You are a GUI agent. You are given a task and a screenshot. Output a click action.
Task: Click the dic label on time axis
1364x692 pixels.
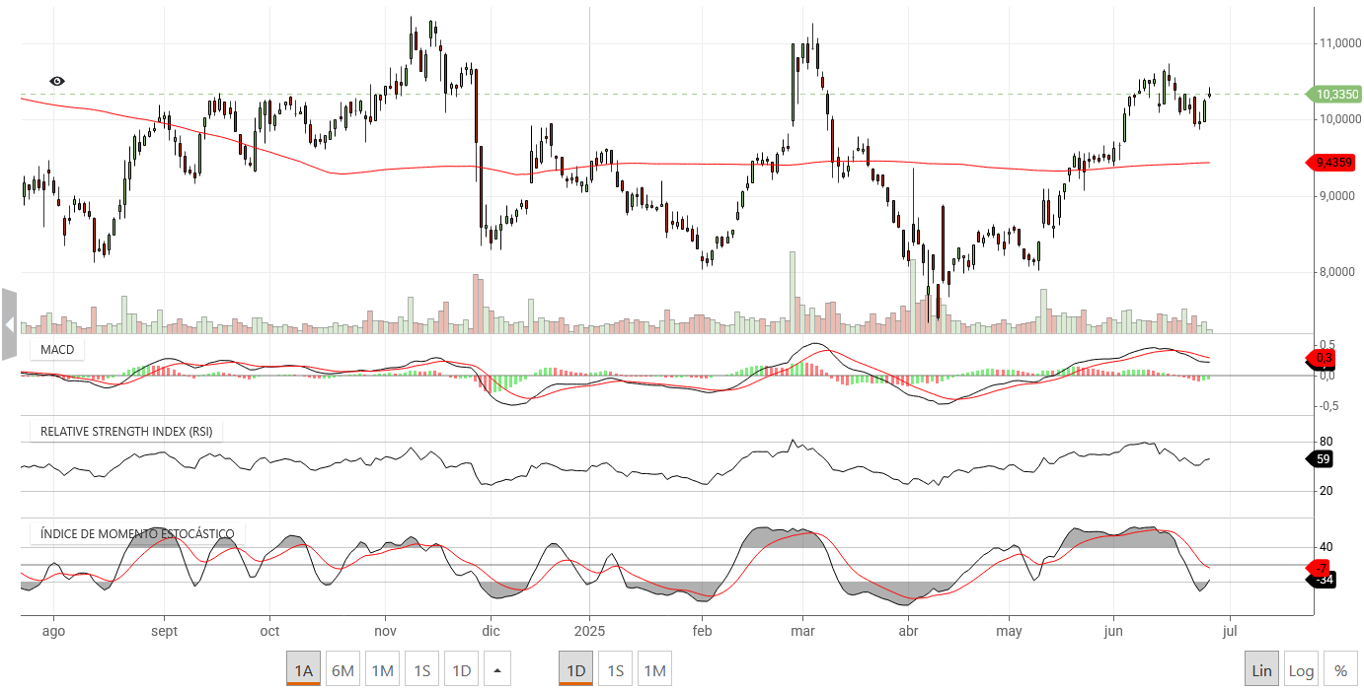tap(491, 631)
